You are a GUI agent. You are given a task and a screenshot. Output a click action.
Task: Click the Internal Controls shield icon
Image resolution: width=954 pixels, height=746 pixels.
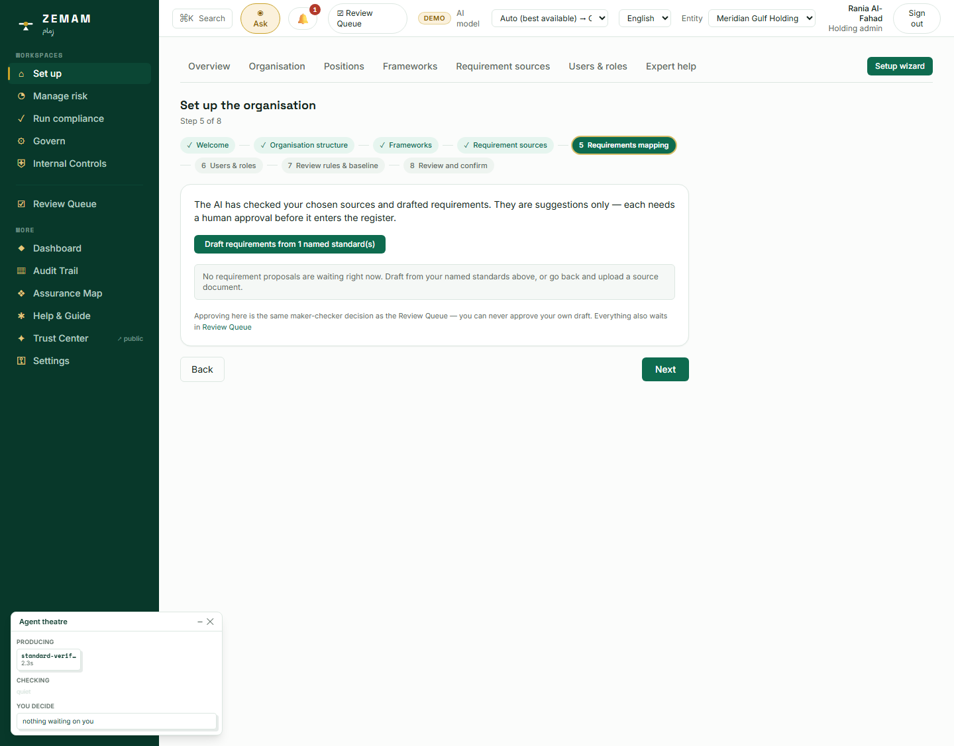(x=21, y=163)
